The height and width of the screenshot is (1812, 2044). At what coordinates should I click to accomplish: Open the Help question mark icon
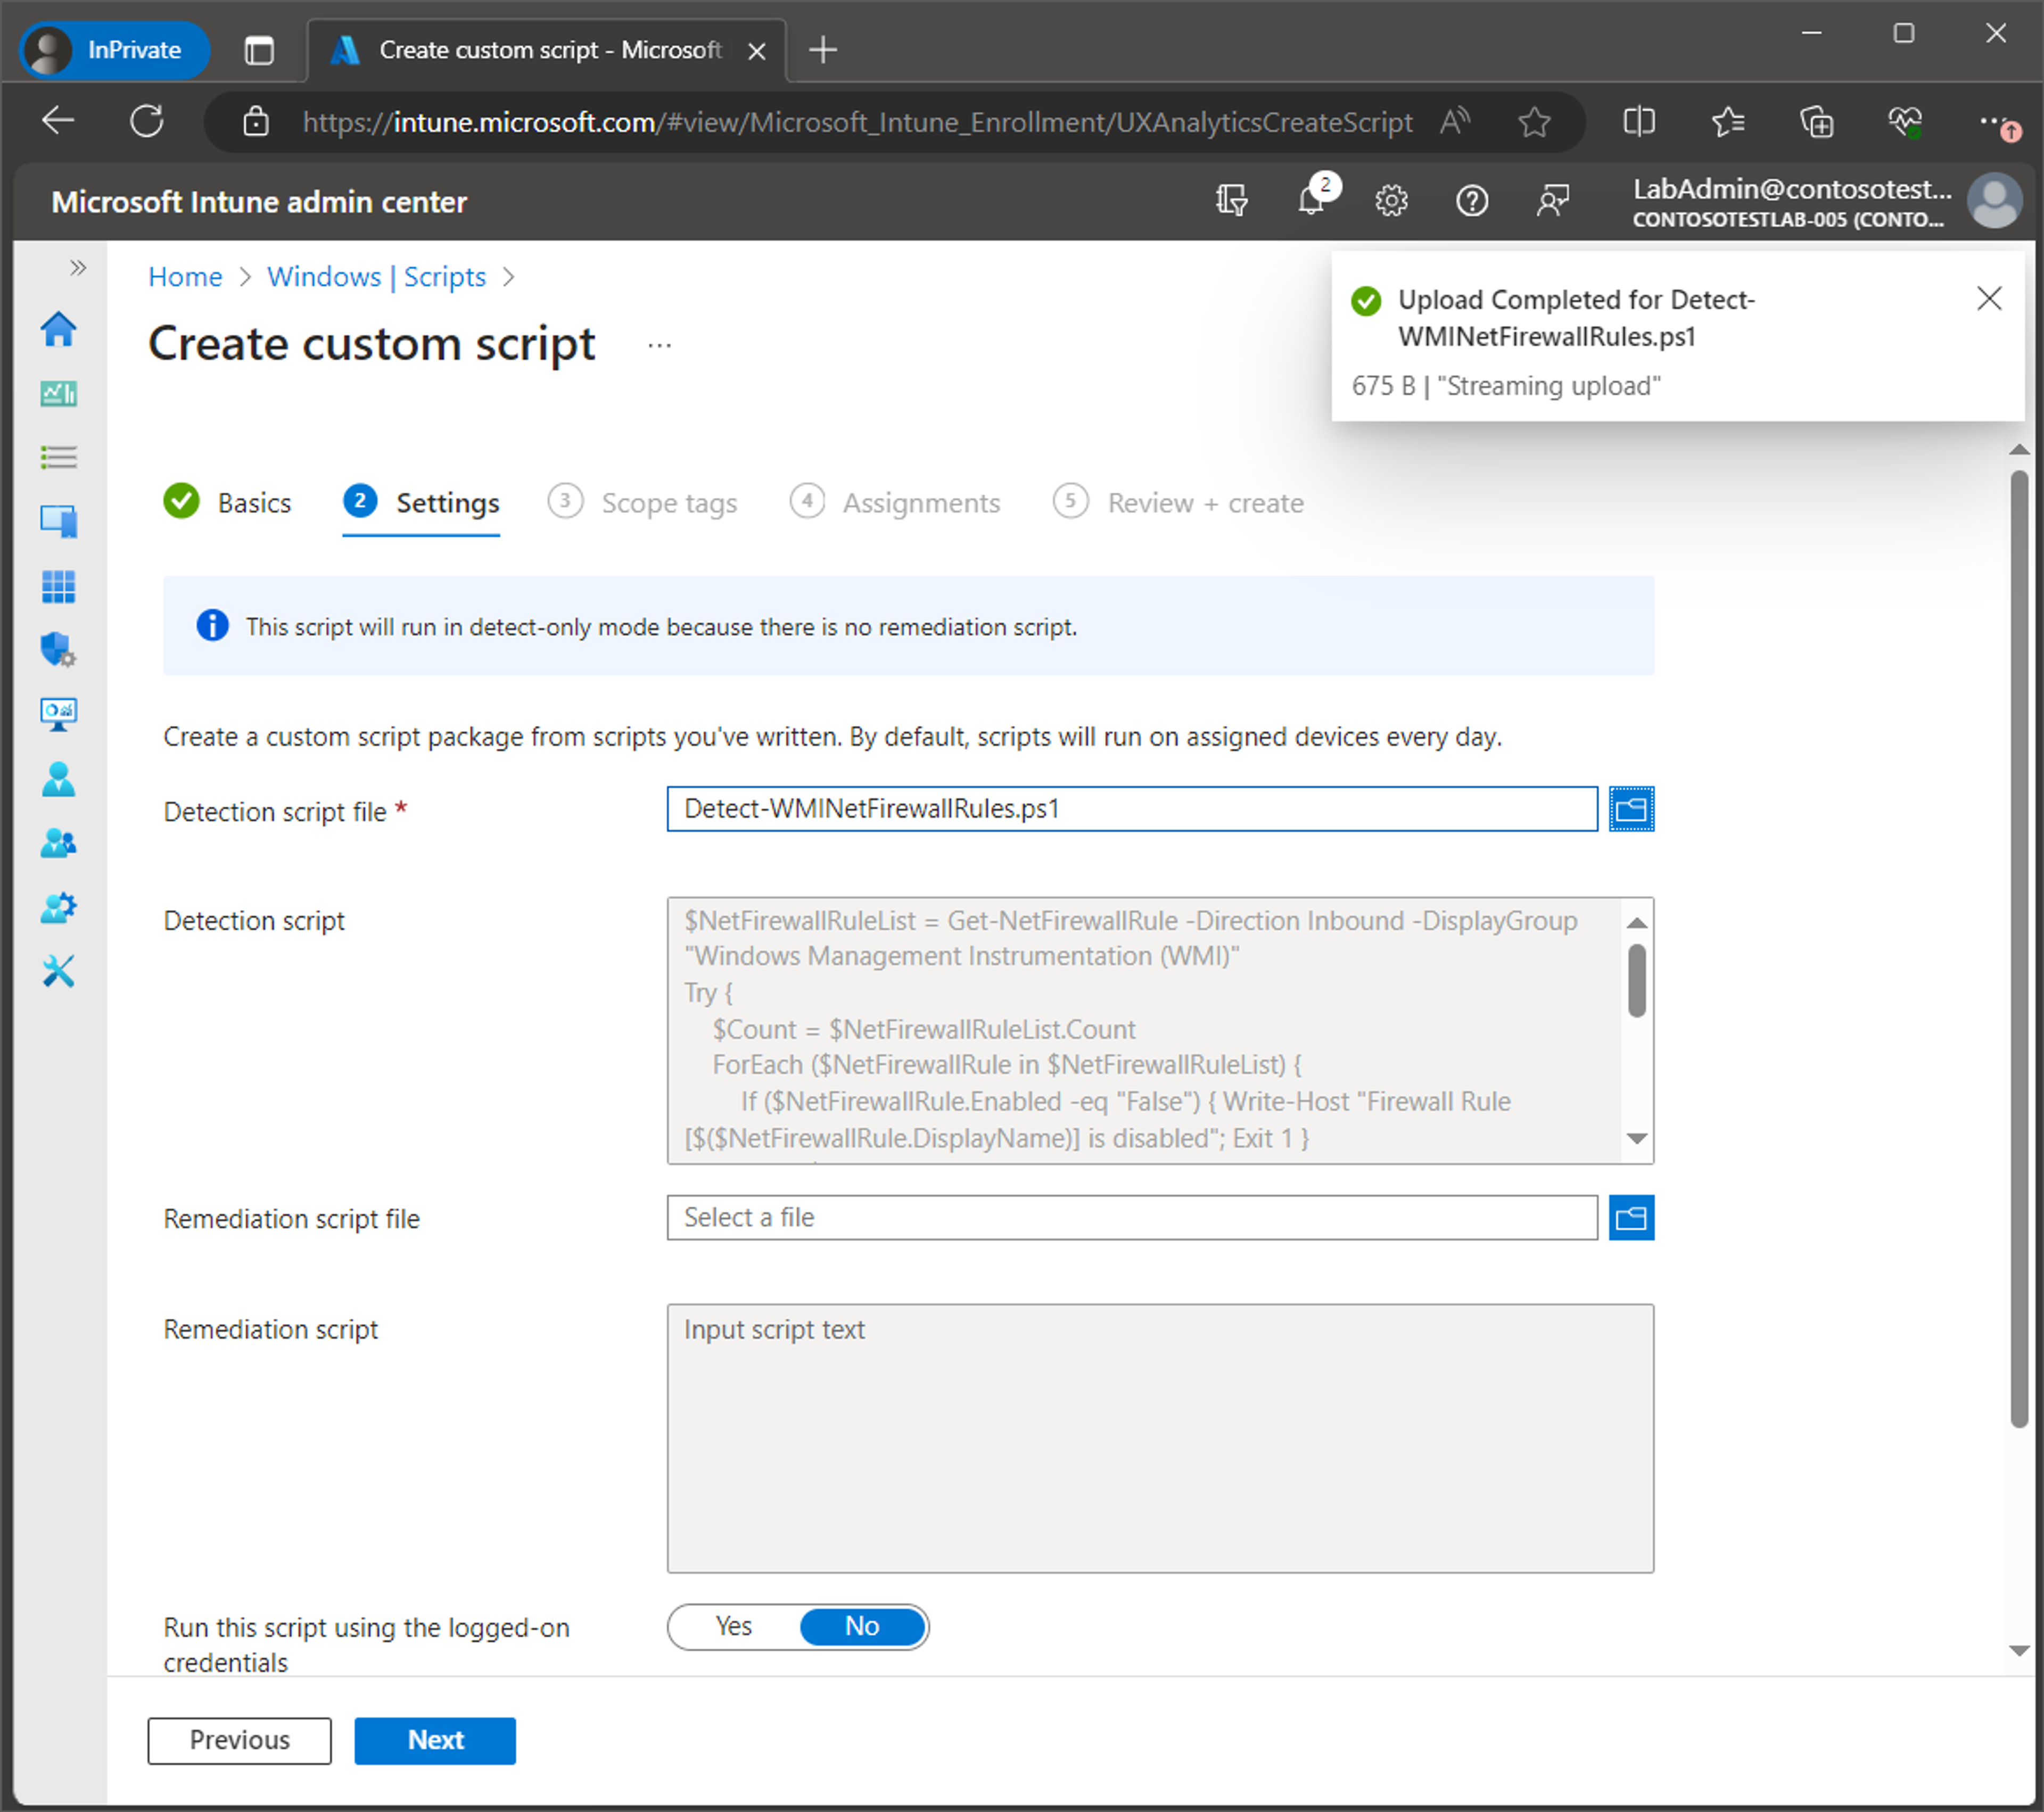(x=1471, y=201)
